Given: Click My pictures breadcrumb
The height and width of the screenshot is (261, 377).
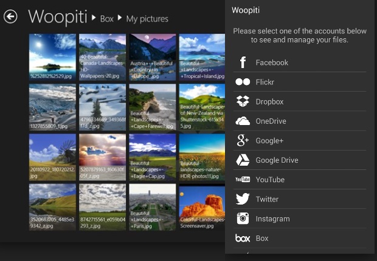Looking at the screenshot, I should click(147, 19).
